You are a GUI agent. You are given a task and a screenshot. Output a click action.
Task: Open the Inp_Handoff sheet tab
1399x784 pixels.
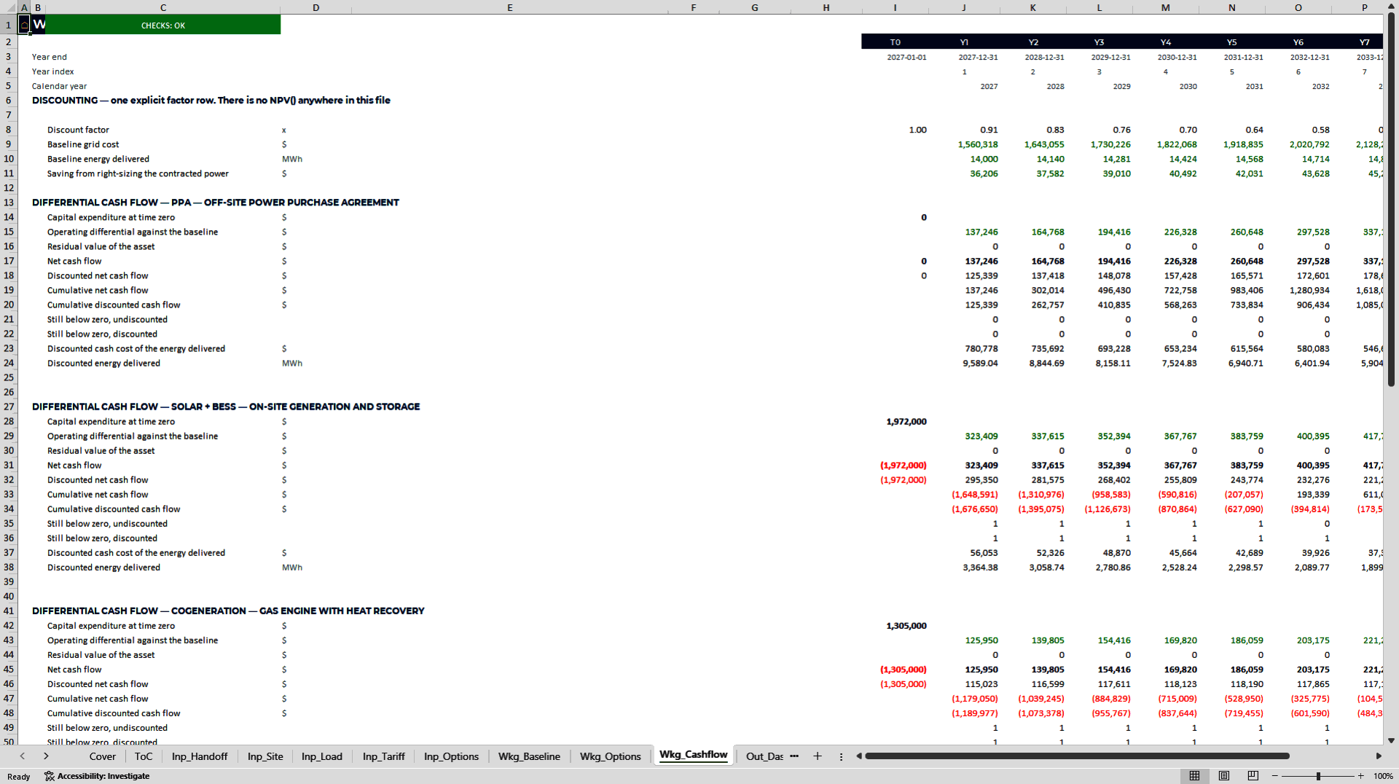tap(200, 756)
